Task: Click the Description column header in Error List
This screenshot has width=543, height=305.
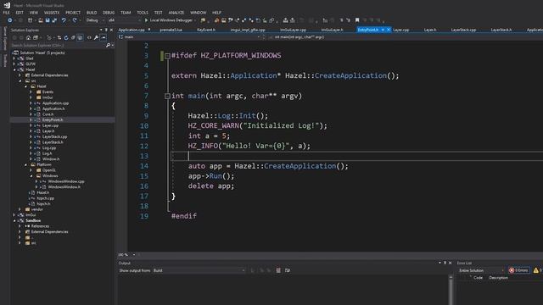Action: tap(498, 278)
